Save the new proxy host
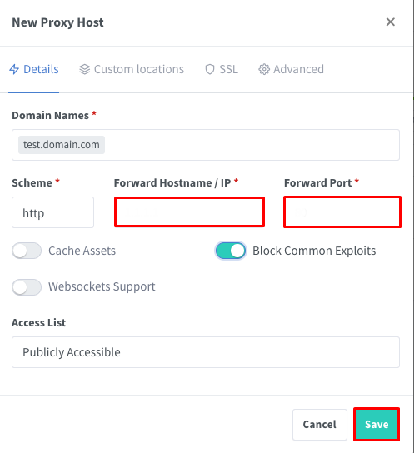 tap(377, 425)
